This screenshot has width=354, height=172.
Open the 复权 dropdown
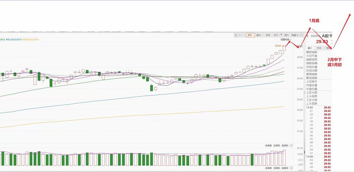(x=251, y=35)
